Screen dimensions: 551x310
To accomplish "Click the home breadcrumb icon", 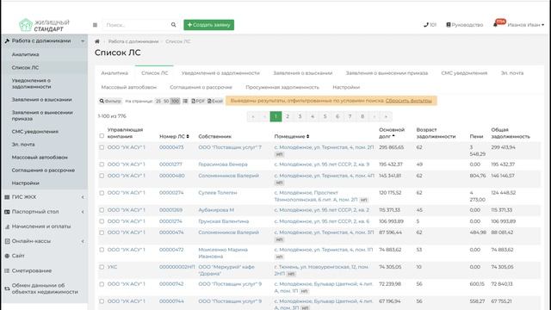I will coord(97,41).
